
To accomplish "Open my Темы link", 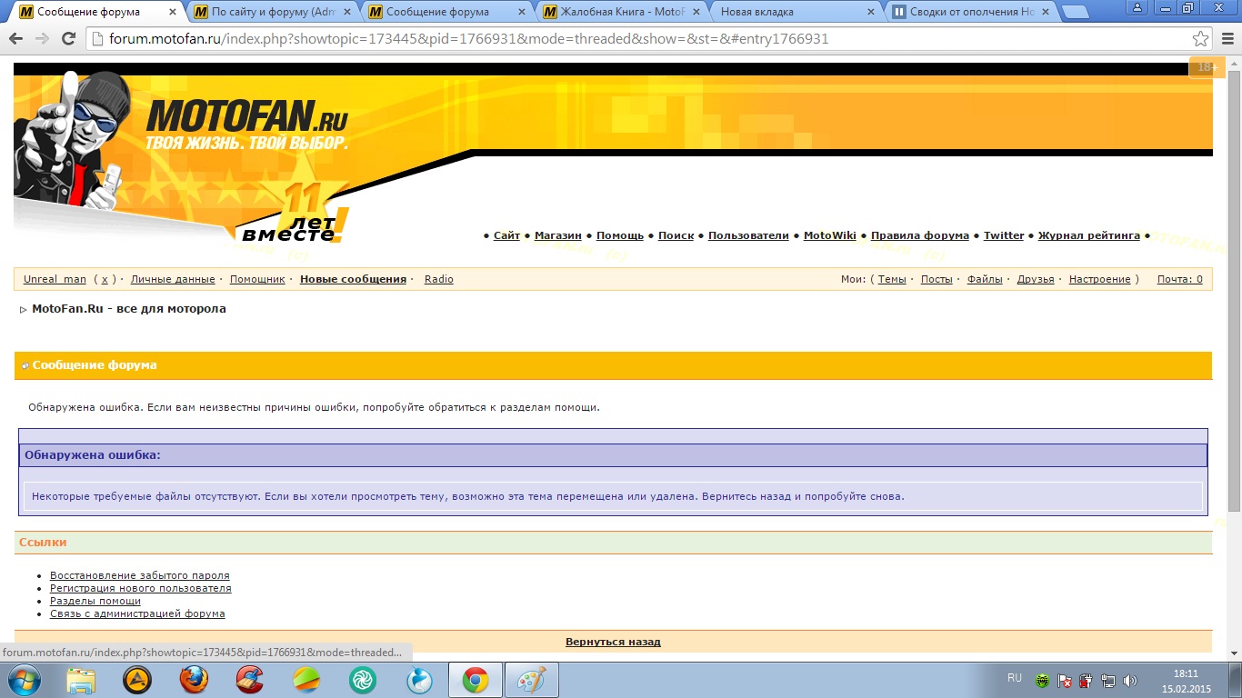I will click(892, 279).
